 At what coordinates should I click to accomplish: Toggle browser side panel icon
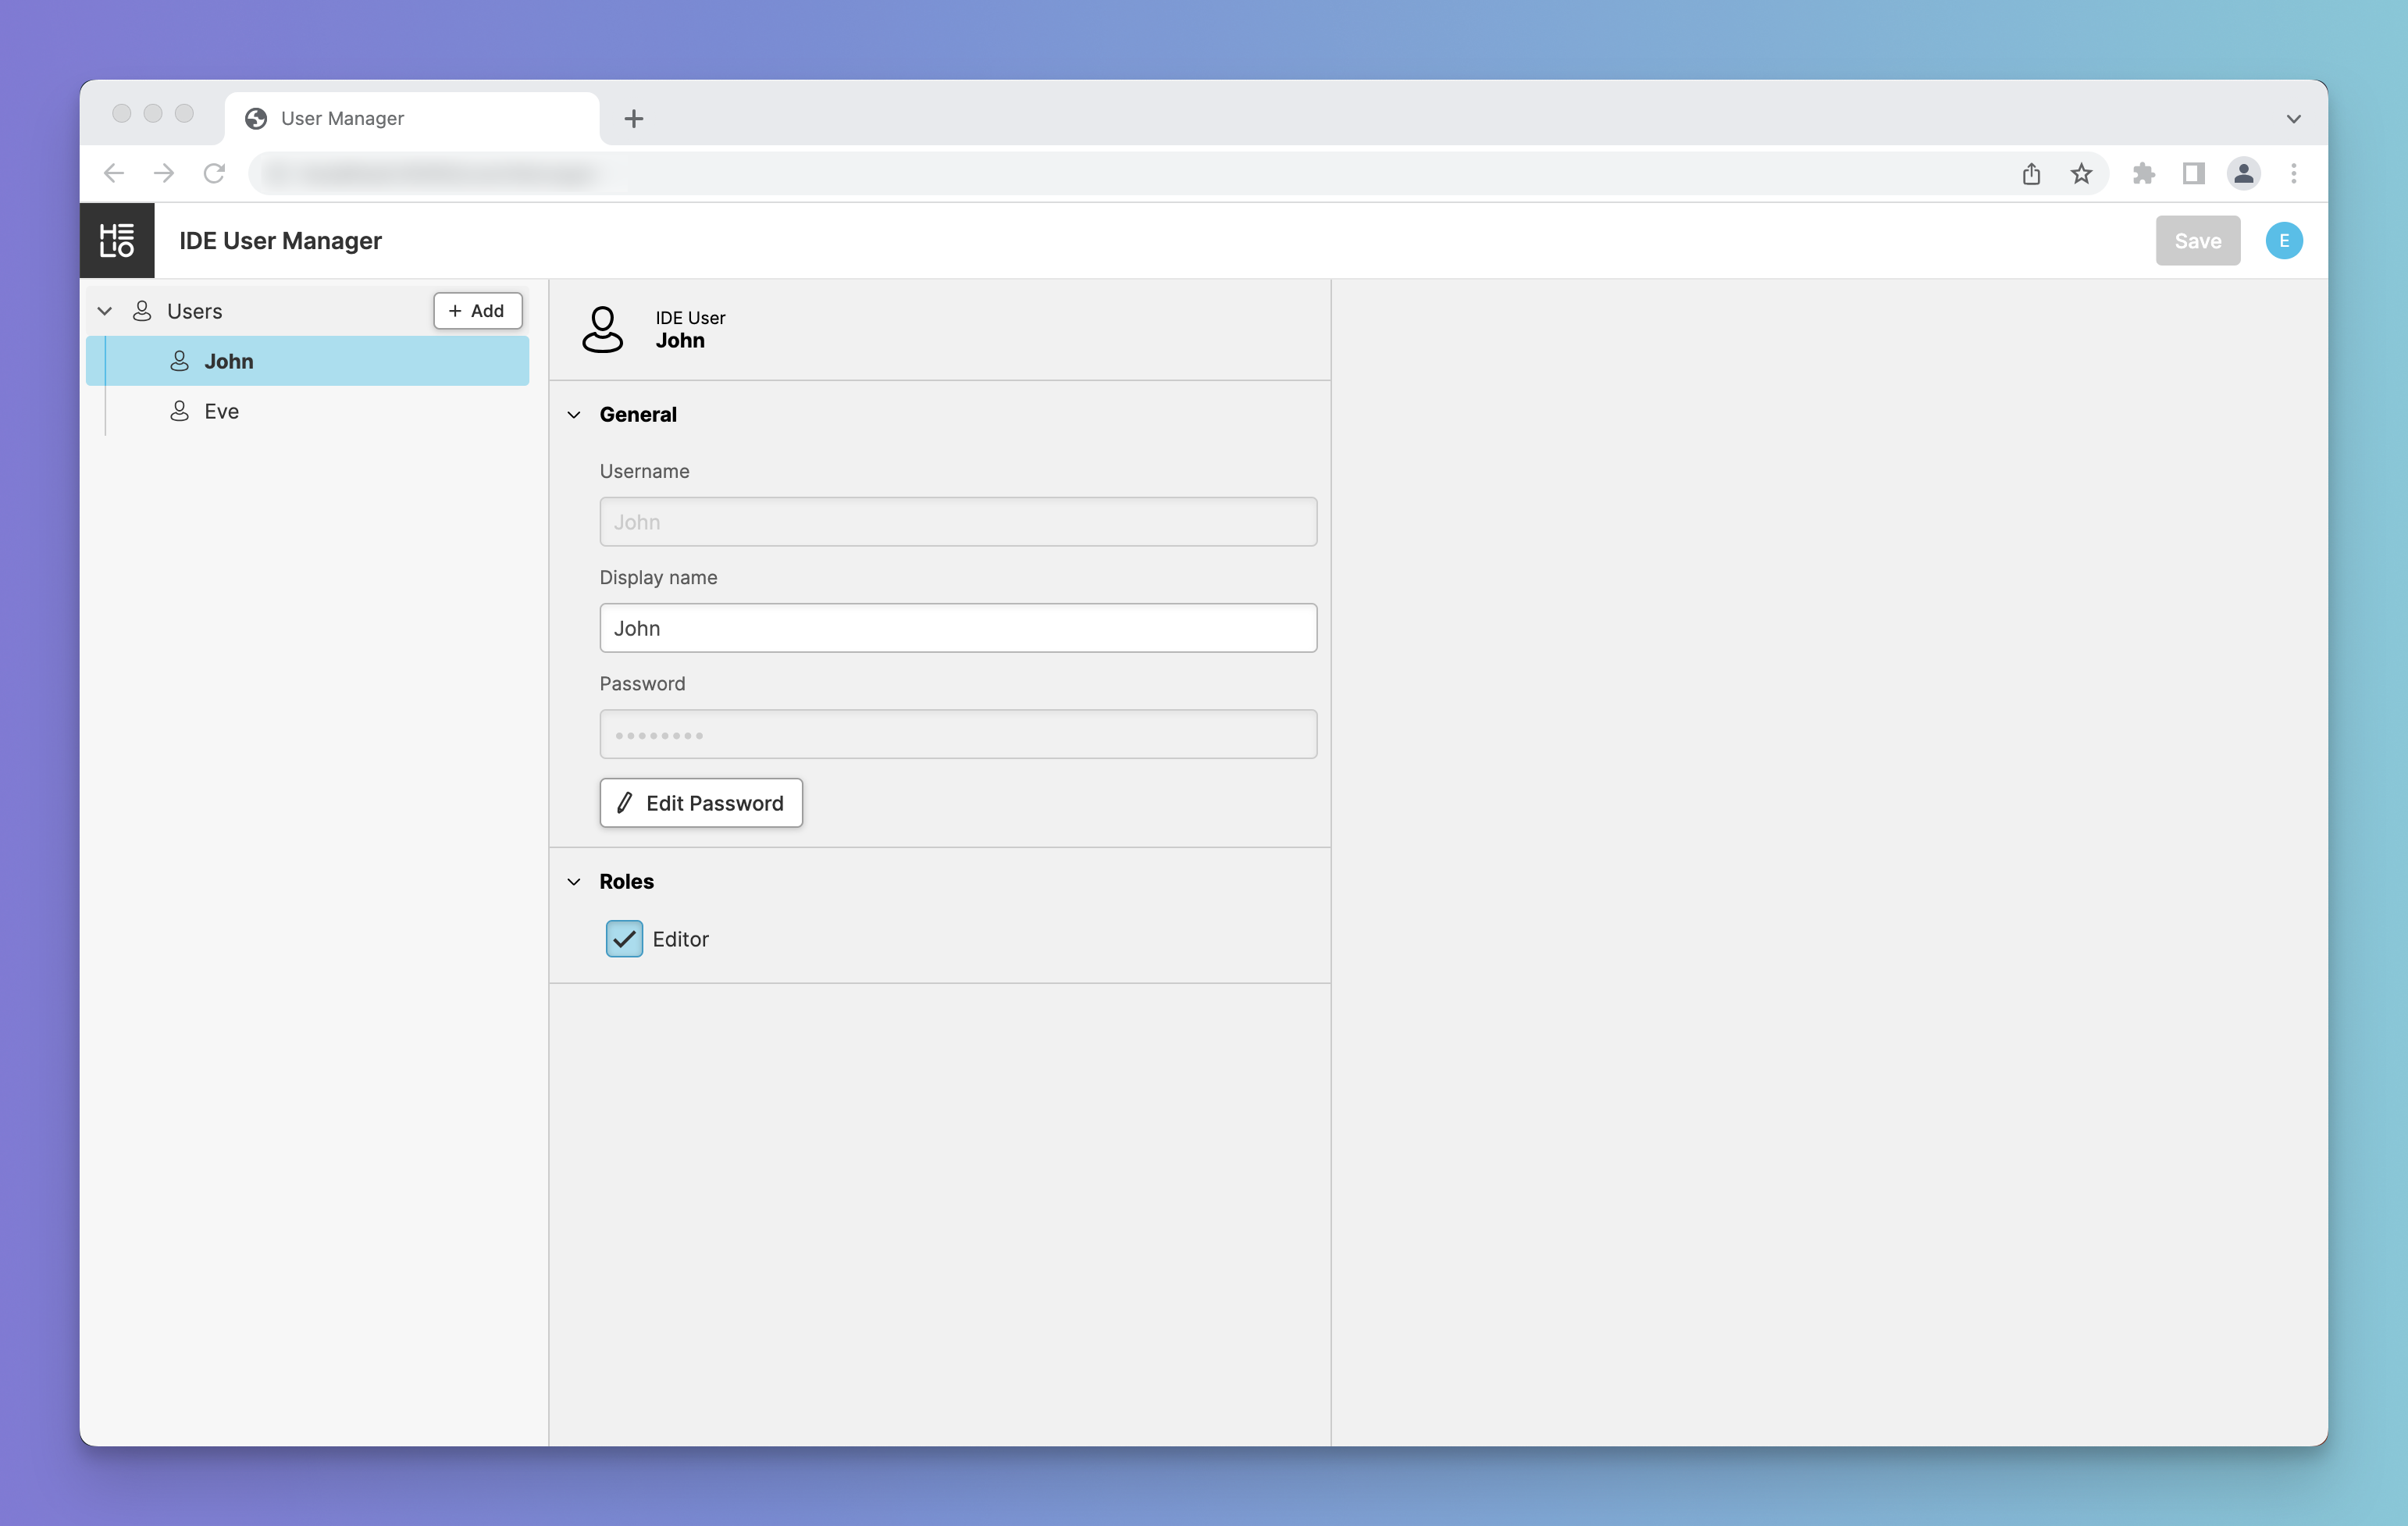[x=2193, y=174]
